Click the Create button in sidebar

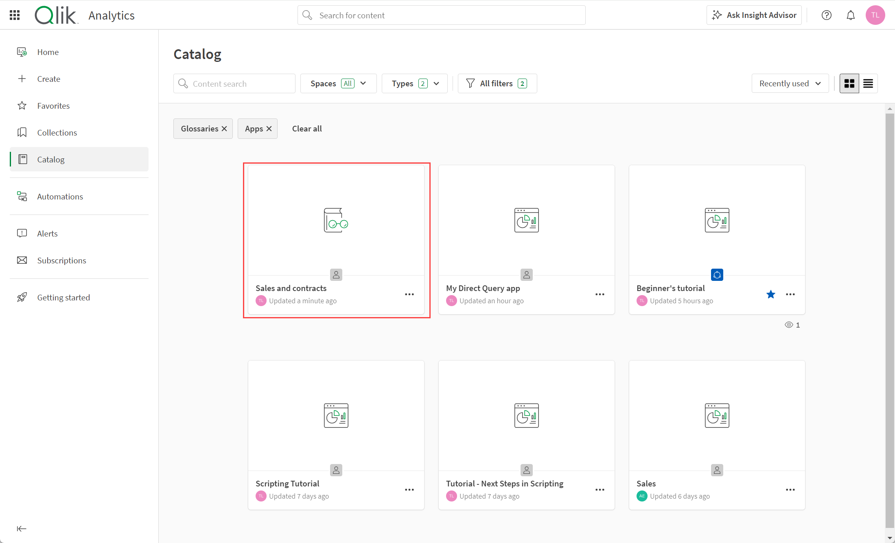coord(48,79)
